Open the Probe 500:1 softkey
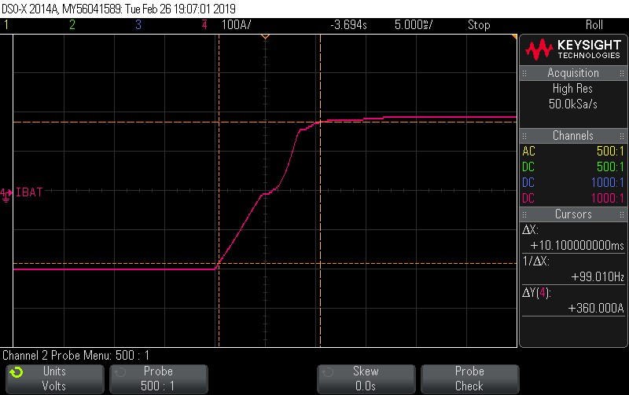Screen dimensions: 629x395 [x=159, y=379]
